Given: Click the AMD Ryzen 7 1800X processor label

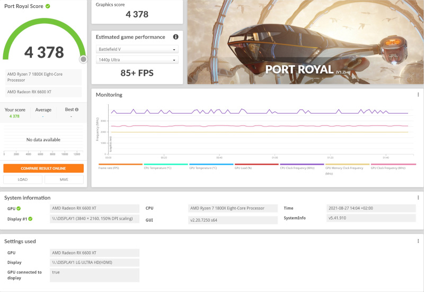Looking at the screenshot, I should [x=43, y=77].
